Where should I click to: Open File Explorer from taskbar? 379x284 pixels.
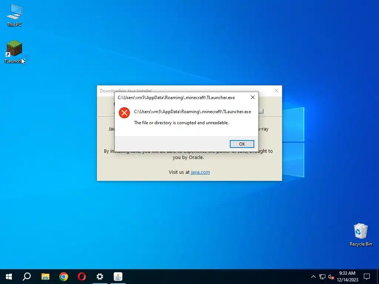(45, 277)
